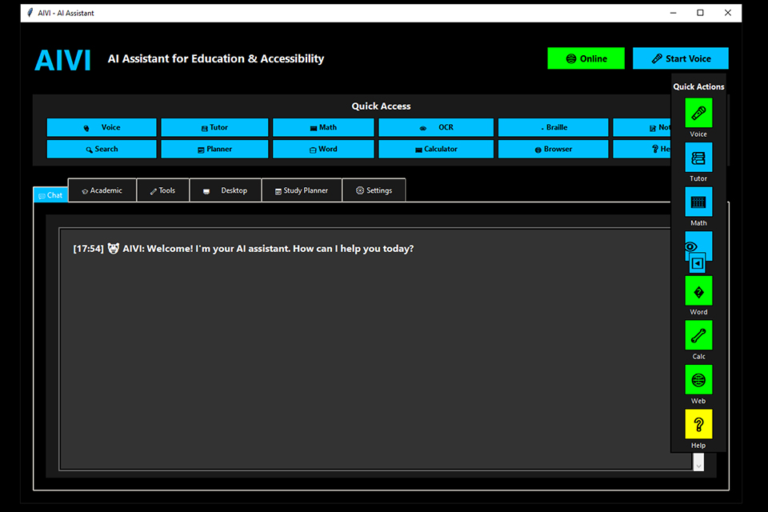The image size is (768, 512).
Task: Open the Tutor icon from Quick Actions
Action: [x=698, y=158]
